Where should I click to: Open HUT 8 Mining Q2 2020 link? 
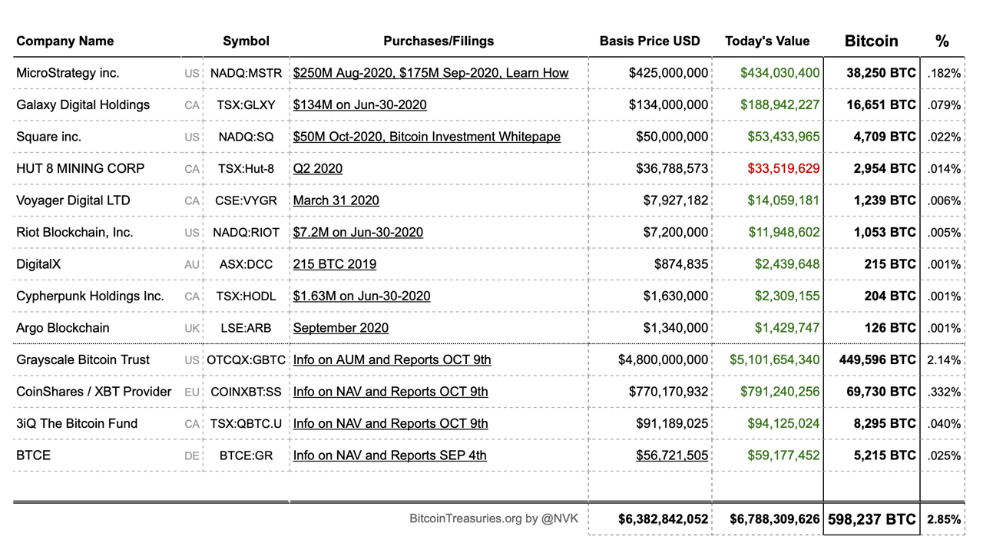[318, 168]
